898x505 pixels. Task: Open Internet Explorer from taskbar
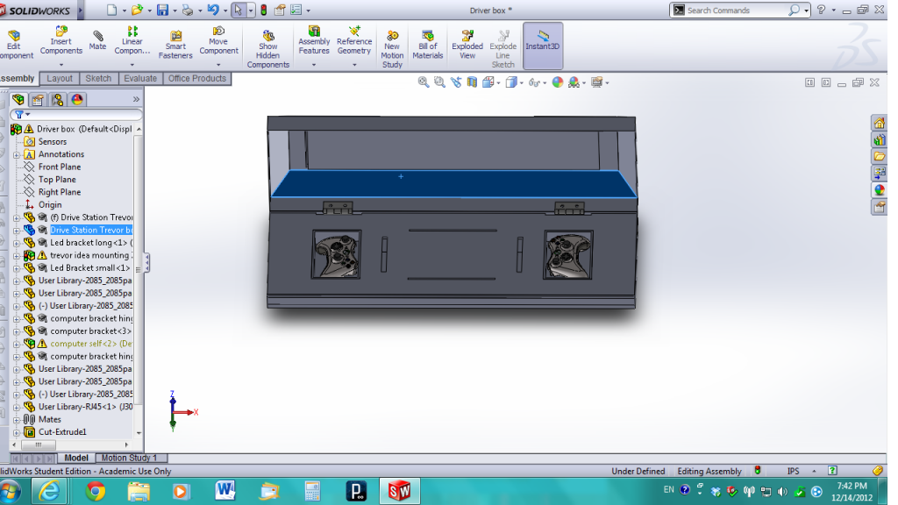pos(50,491)
